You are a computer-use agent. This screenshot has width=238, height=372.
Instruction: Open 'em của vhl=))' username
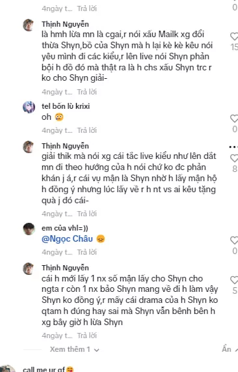[x=65, y=228]
